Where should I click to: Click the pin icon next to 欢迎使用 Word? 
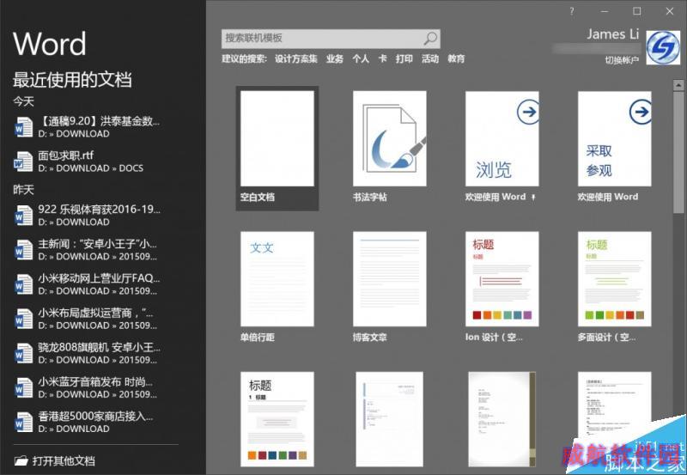click(533, 198)
